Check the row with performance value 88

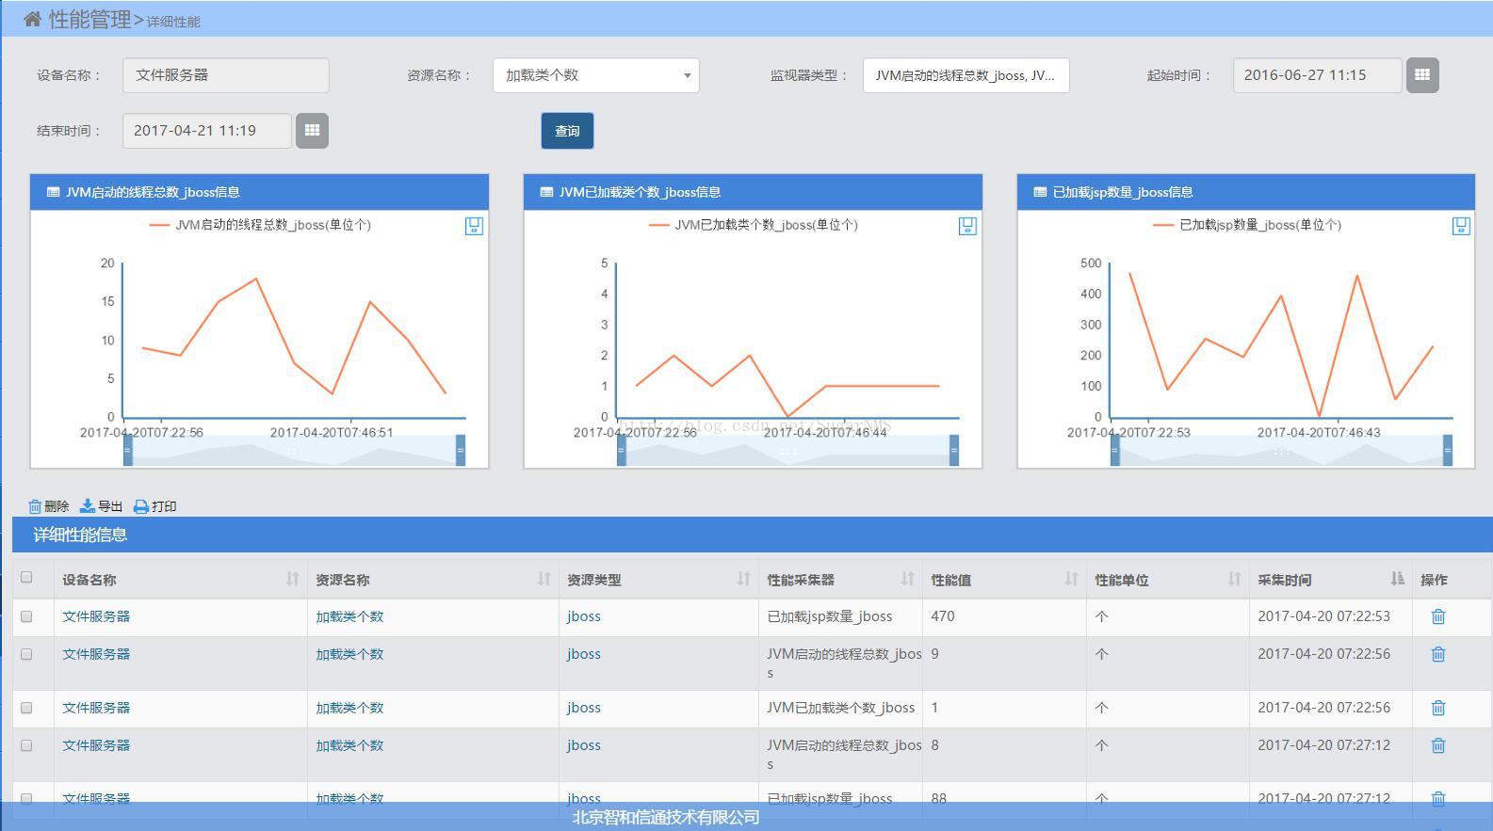pyautogui.click(x=26, y=798)
